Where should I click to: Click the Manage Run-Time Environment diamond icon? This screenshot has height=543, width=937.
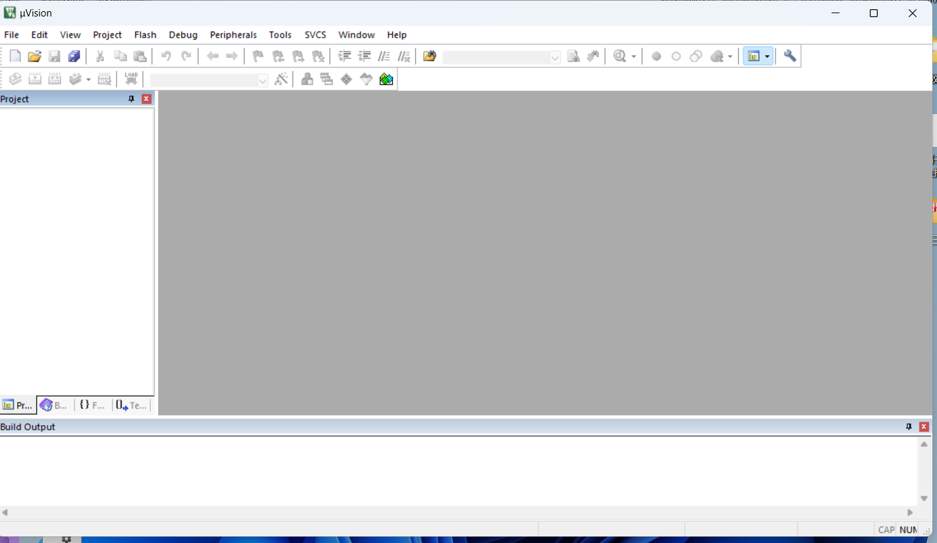347,80
